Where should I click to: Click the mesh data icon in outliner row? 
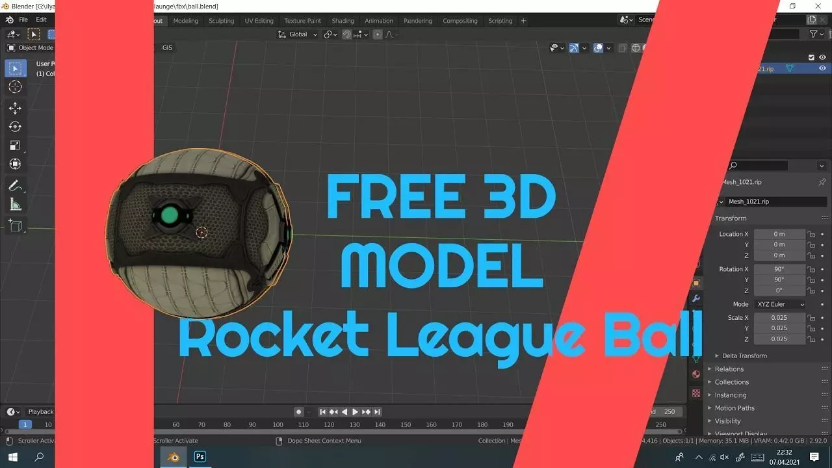[790, 68]
